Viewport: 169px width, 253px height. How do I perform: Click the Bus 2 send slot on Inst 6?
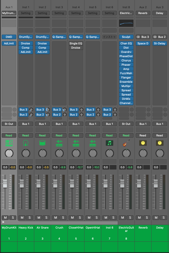(107, 115)
